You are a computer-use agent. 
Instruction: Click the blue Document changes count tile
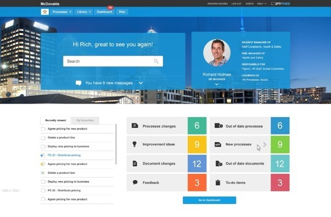(x=197, y=163)
